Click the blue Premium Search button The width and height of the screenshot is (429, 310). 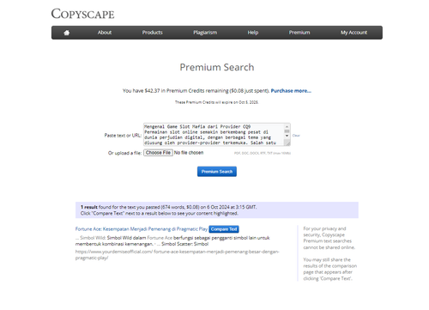[217, 172]
